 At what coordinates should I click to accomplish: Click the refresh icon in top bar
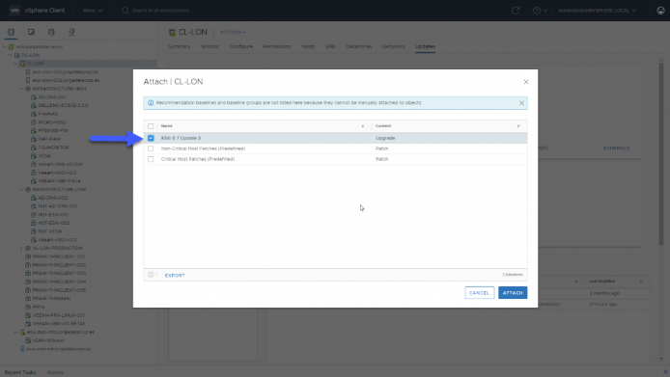coord(516,11)
